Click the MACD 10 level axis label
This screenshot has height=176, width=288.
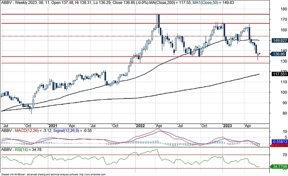pos(285,132)
